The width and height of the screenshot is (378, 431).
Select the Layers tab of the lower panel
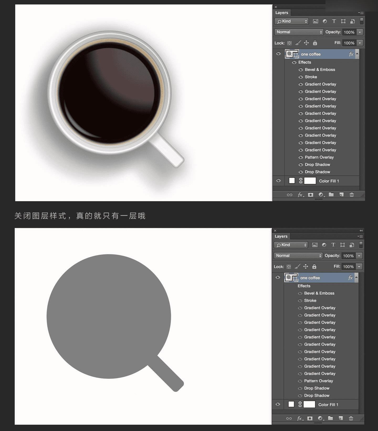pyautogui.click(x=281, y=236)
